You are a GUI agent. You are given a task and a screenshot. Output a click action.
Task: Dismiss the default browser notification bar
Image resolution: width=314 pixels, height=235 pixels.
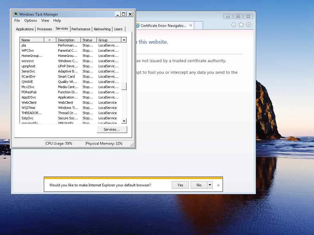(x=218, y=185)
